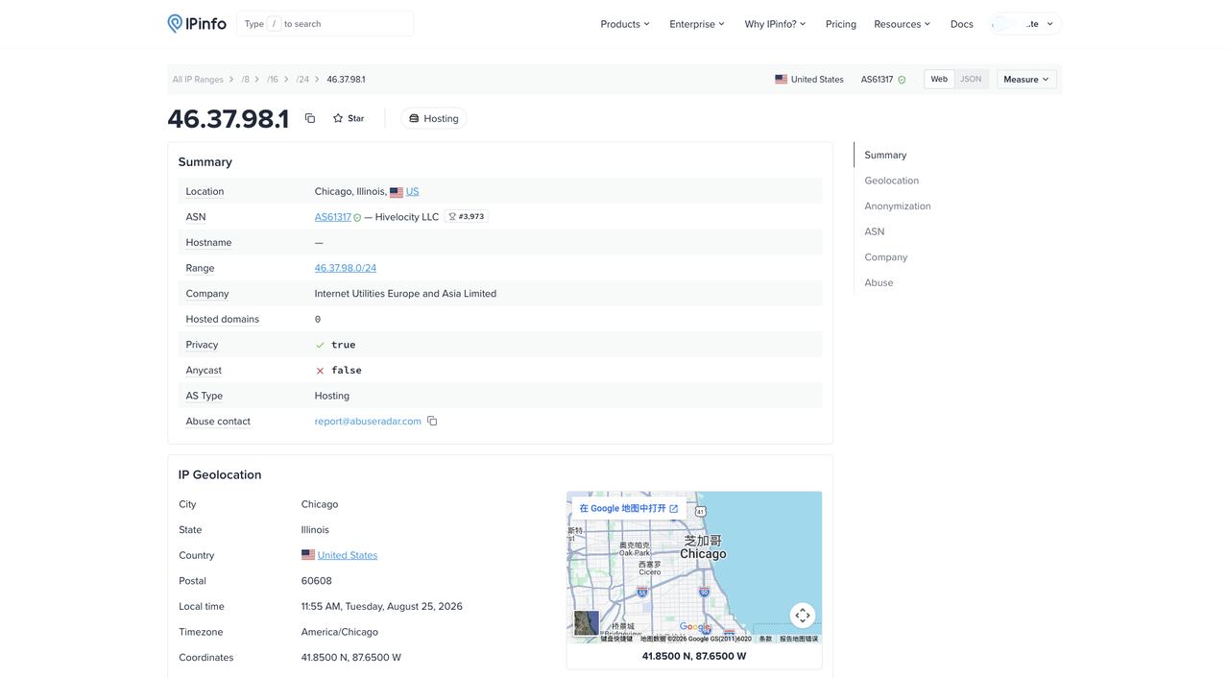The width and height of the screenshot is (1229, 678).
Task: Open the Measure dropdown
Action: coord(1026,79)
